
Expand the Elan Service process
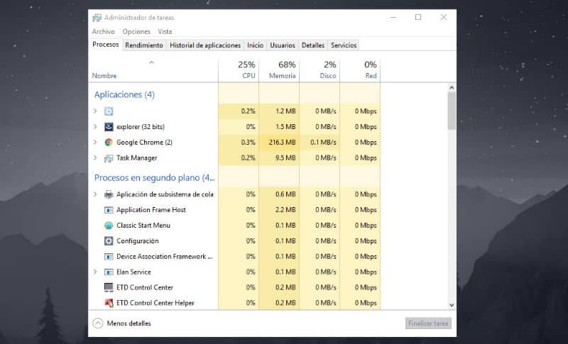pos(95,272)
